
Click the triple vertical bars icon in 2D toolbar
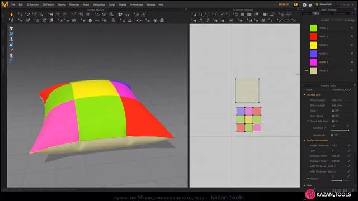click(265, 15)
